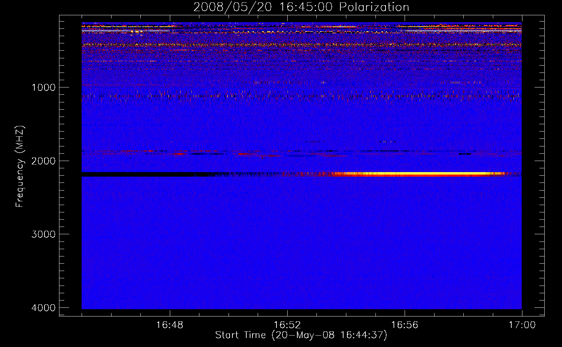
Task: Click the 3000 frequency tick label
Action: (x=43, y=234)
